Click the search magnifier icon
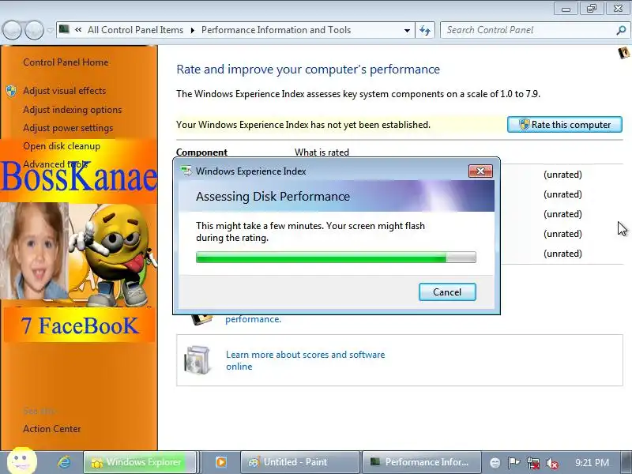The image size is (632, 474). 621,30
